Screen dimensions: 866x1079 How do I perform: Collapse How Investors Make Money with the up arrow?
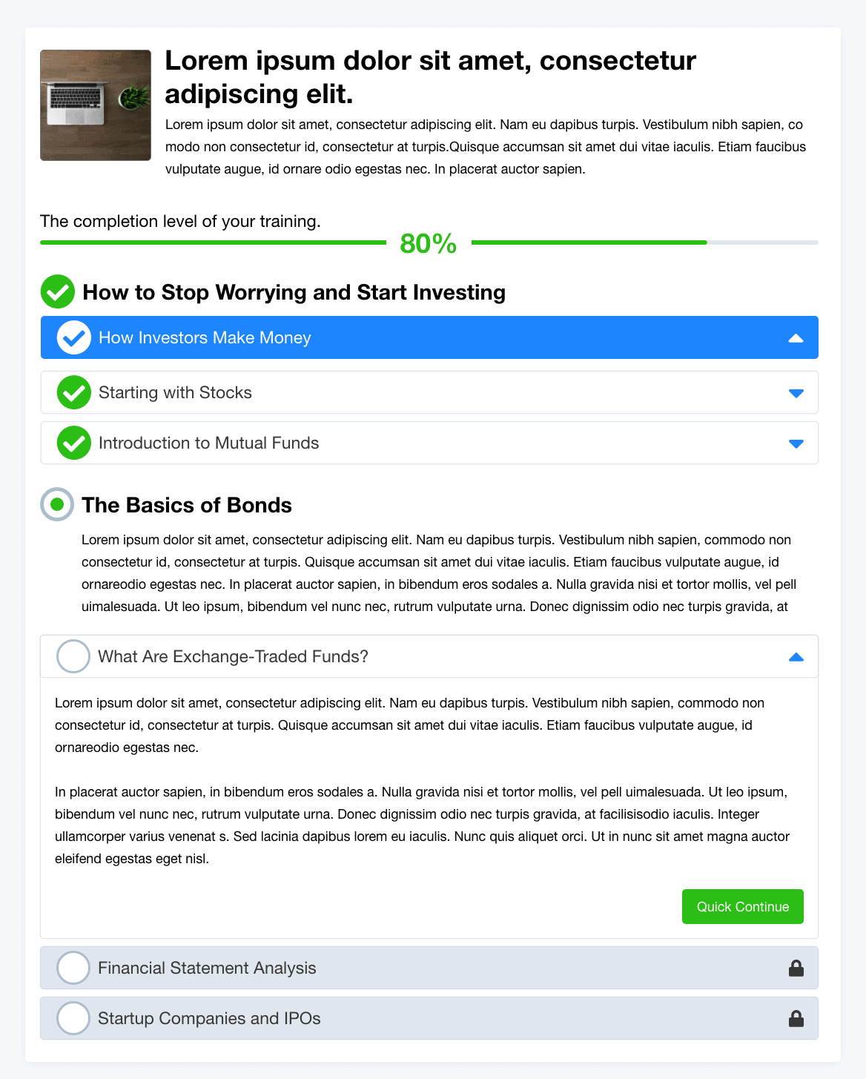point(796,338)
